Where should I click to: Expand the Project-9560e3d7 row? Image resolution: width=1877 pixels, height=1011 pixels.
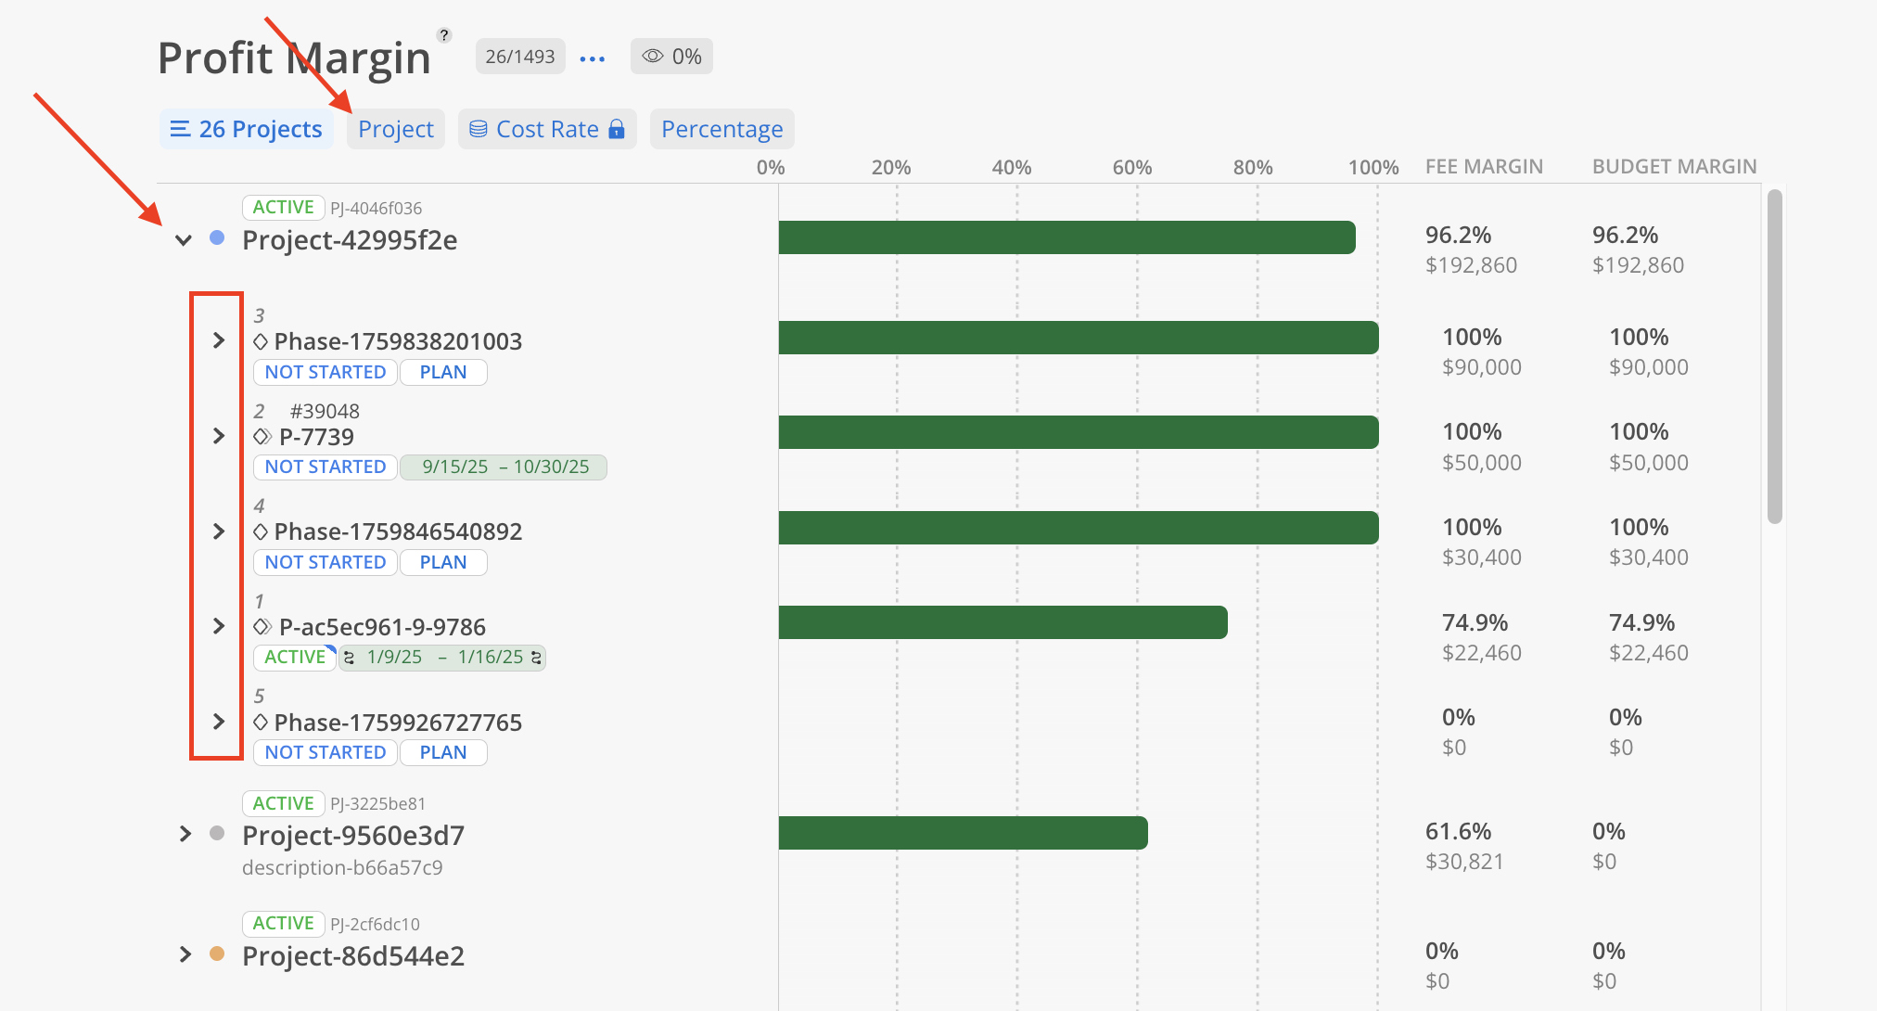click(x=185, y=834)
